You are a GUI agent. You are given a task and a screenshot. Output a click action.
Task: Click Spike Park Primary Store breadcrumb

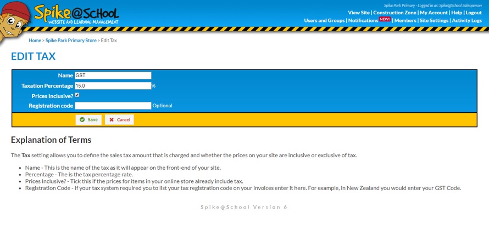(x=71, y=41)
